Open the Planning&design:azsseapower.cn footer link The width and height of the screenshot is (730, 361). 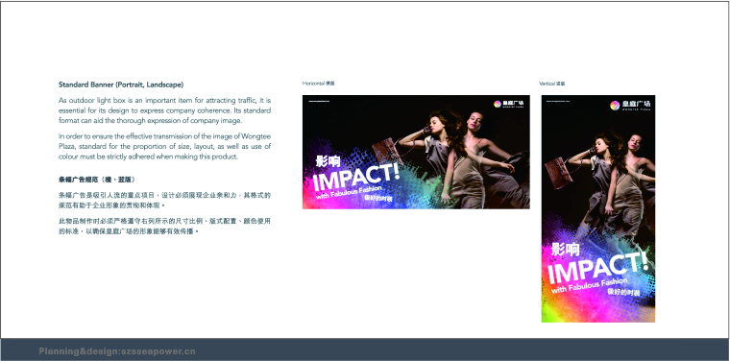pyautogui.click(x=117, y=351)
